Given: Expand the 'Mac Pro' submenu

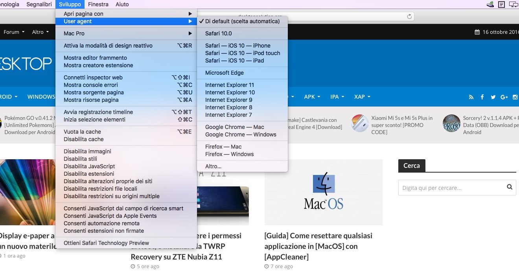Looking at the screenshot, I should pos(126,33).
